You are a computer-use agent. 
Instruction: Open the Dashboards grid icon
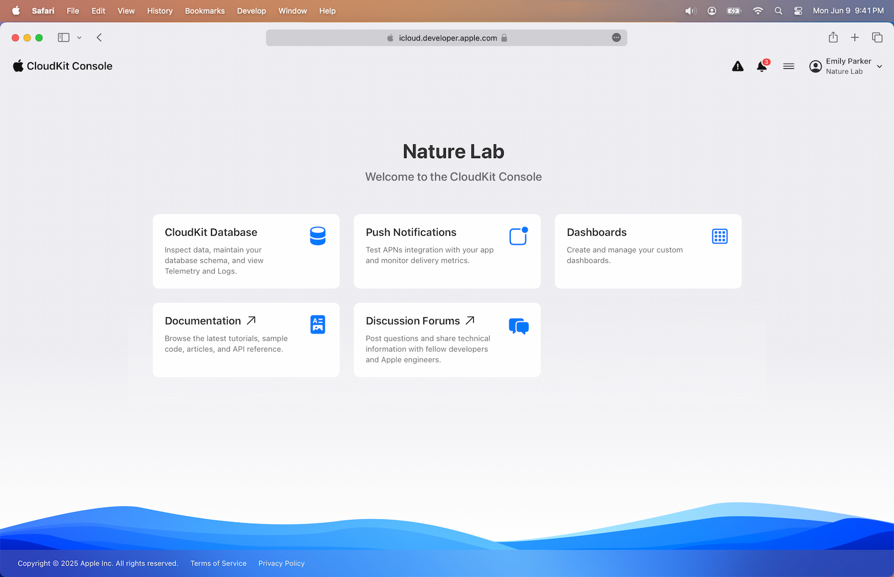[720, 236]
